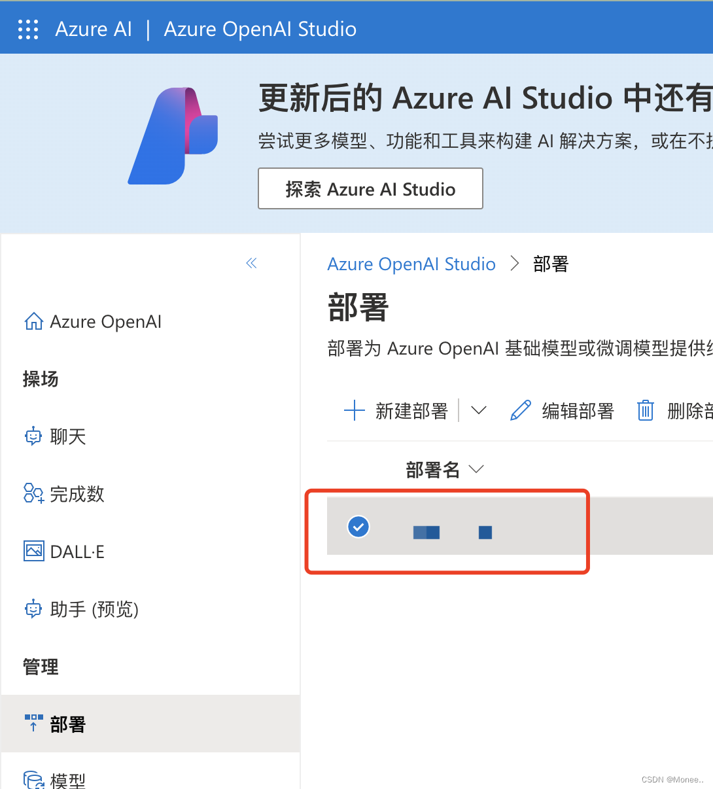Start a new deployment with 新建部署
This screenshot has width=713, height=789.
(398, 410)
